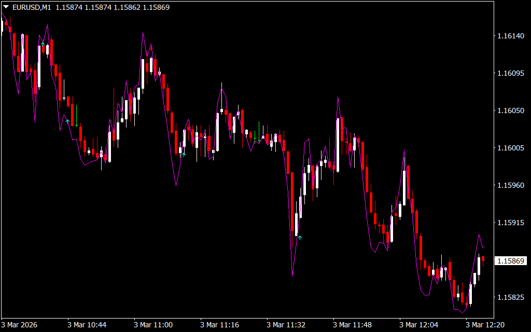The height and width of the screenshot is (332, 531).
Task: Click cyan arrow below candles just before 11:16
Action: click(184, 154)
